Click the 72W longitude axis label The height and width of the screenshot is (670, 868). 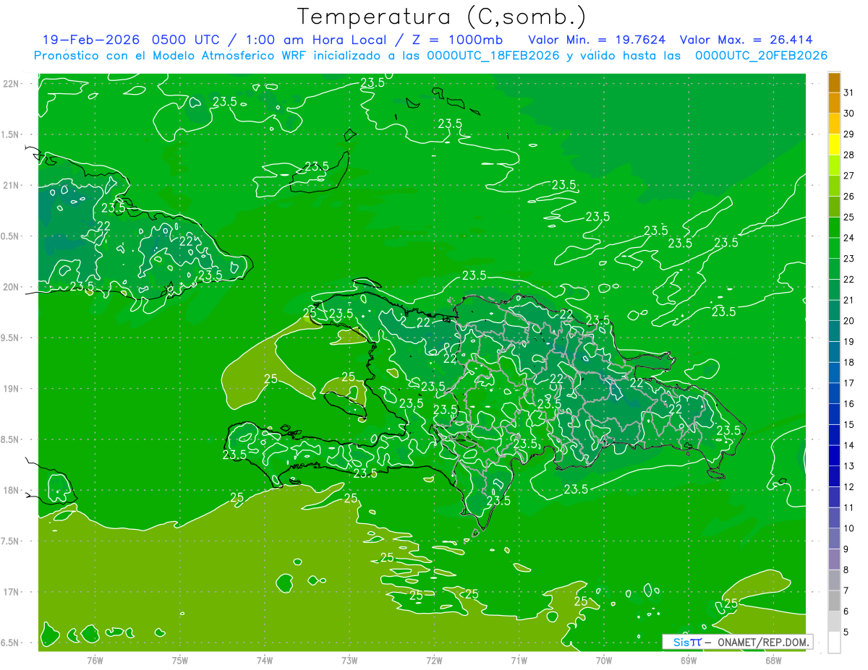(x=434, y=661)
